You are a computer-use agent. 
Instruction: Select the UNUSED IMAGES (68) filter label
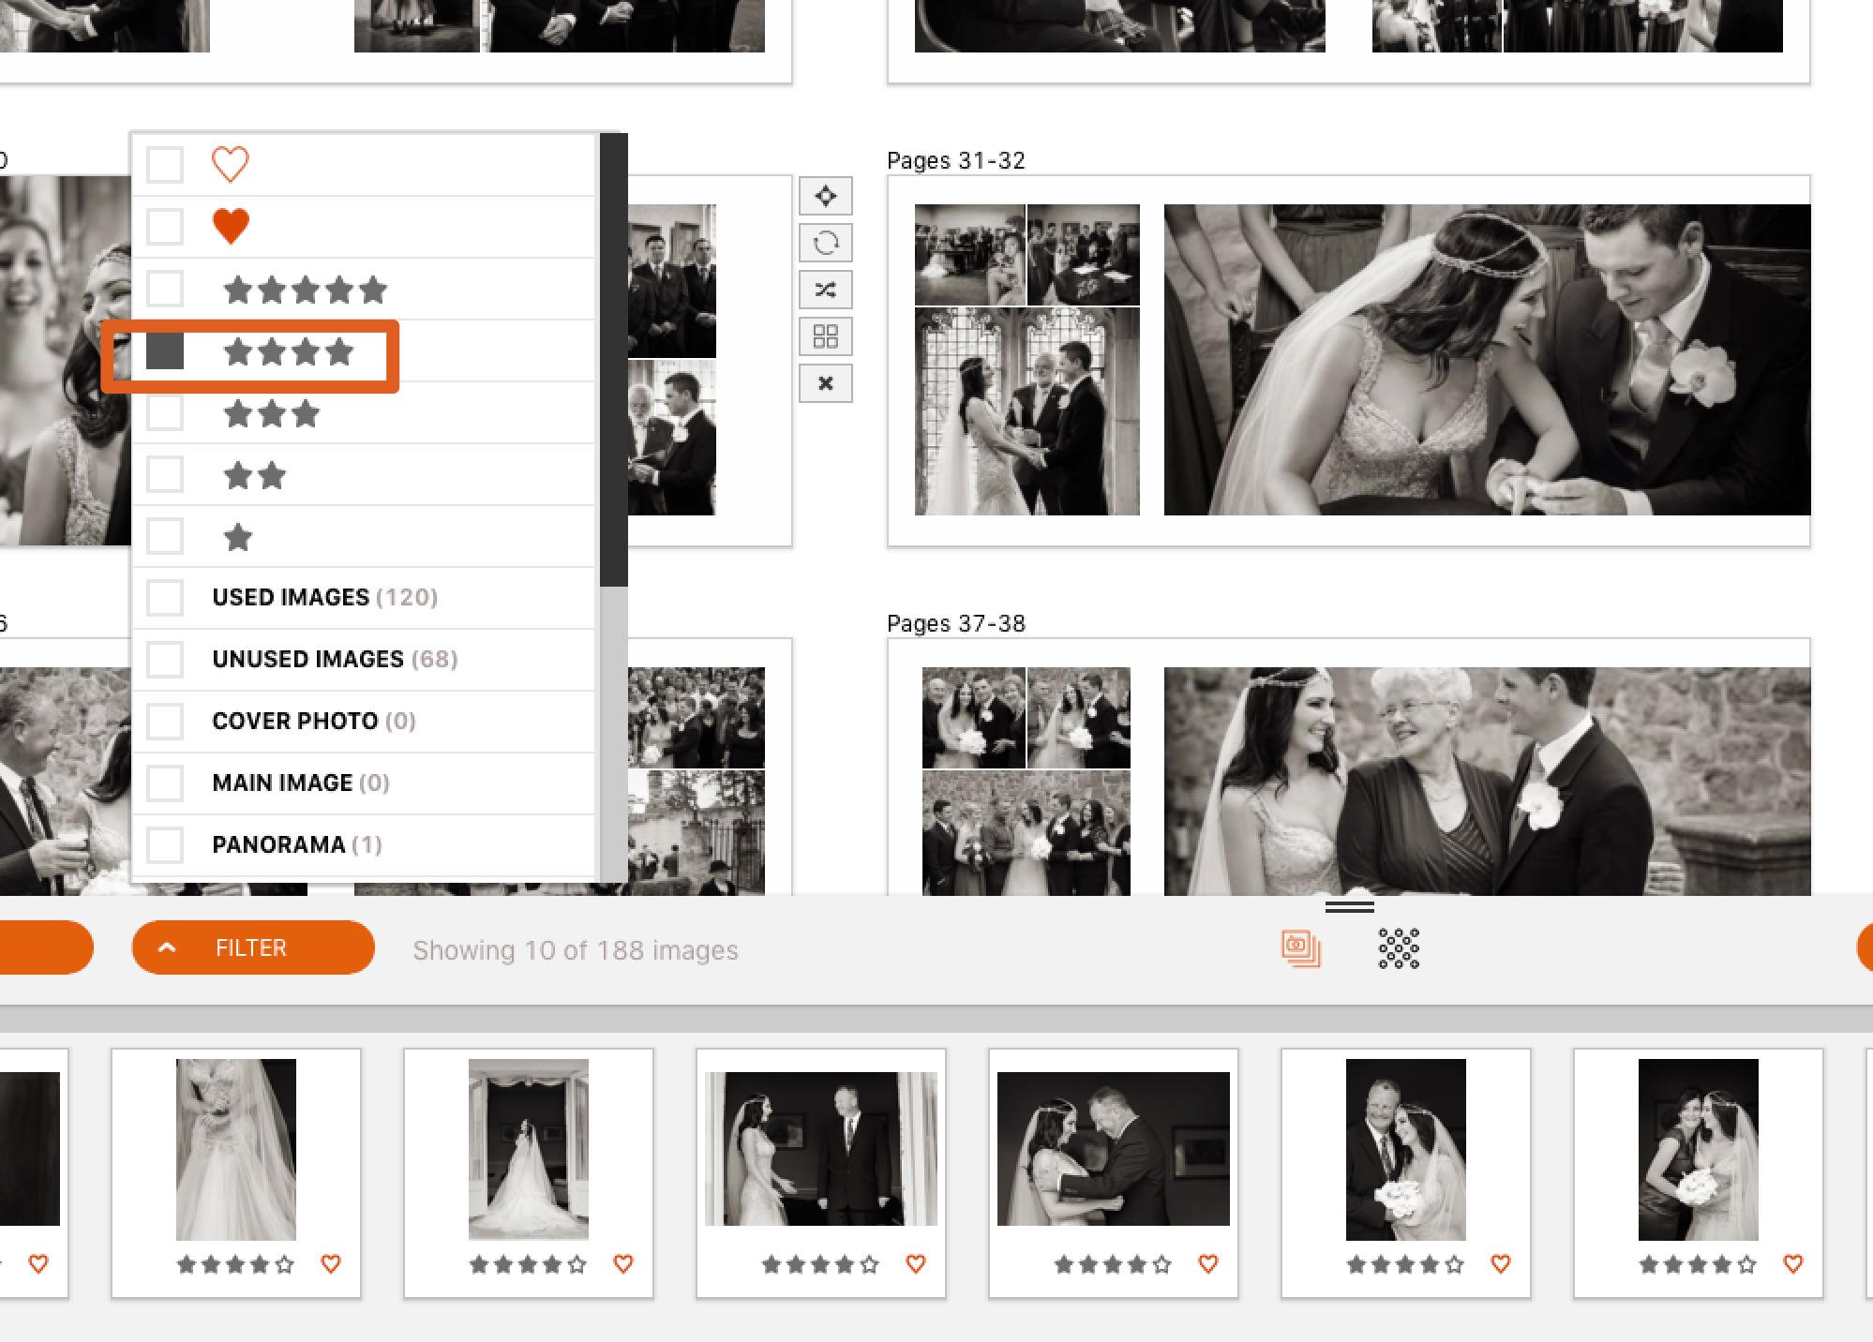click(x=335, y=659)
